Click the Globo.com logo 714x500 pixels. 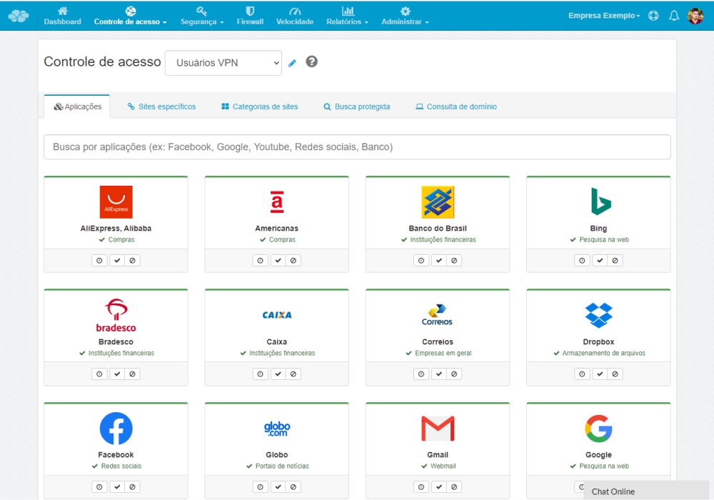tap(277, 429)
